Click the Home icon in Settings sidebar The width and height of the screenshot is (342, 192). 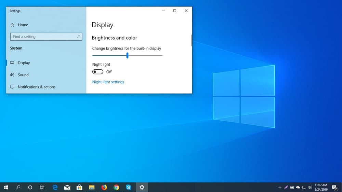(x=13, y=25)
